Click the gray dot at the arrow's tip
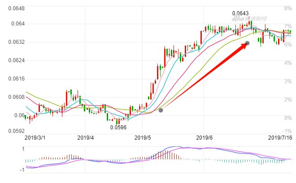Viewport: 296px width, 183px height. coord(247,43)
